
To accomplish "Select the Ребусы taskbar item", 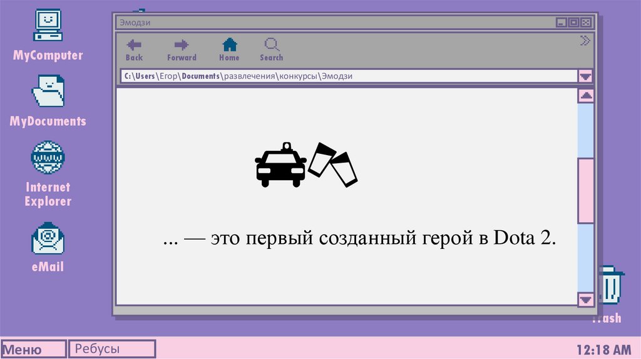I will 112,349.
